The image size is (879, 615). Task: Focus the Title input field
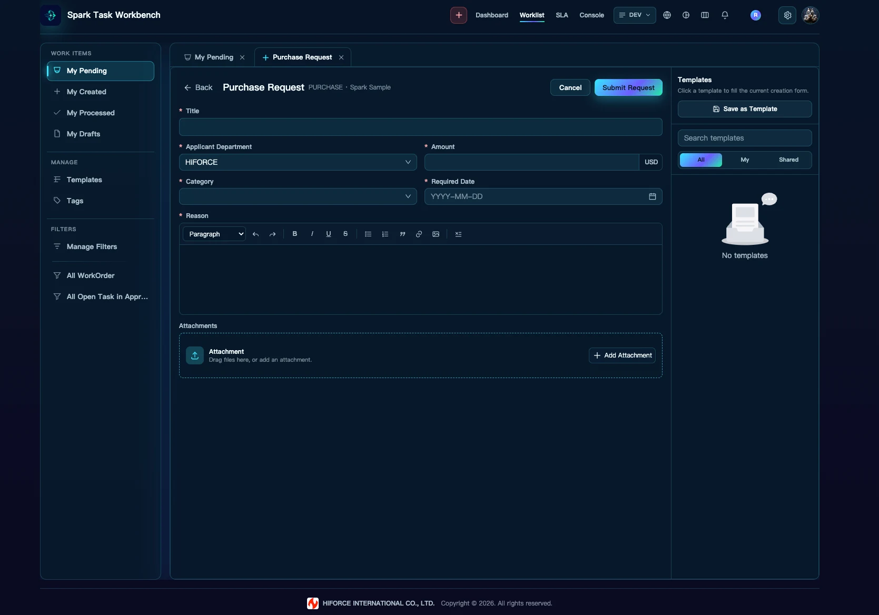[x=420, y=127]
